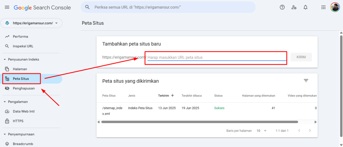Click the Data Web Inti gauge icon

click(7, 111)
